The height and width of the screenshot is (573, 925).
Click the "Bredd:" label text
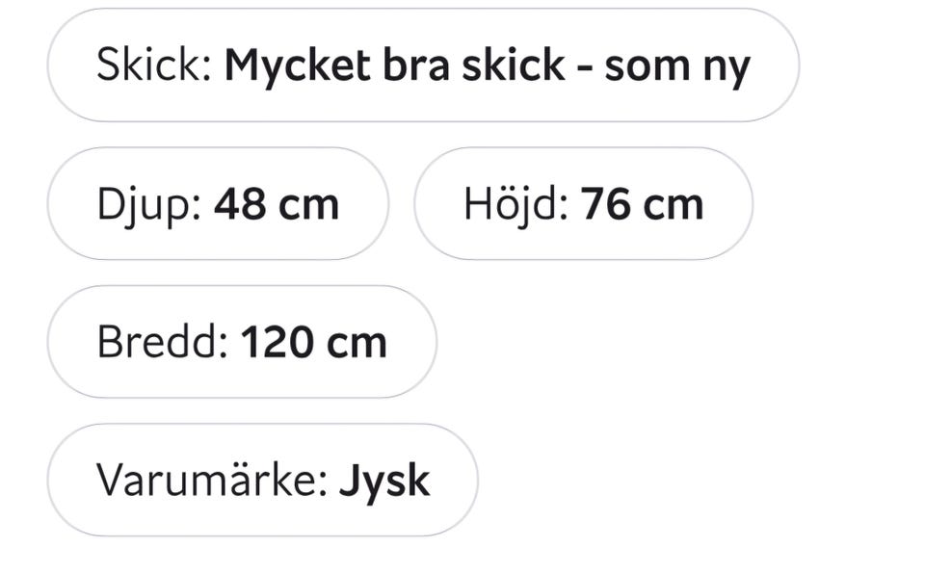(162, 342)
